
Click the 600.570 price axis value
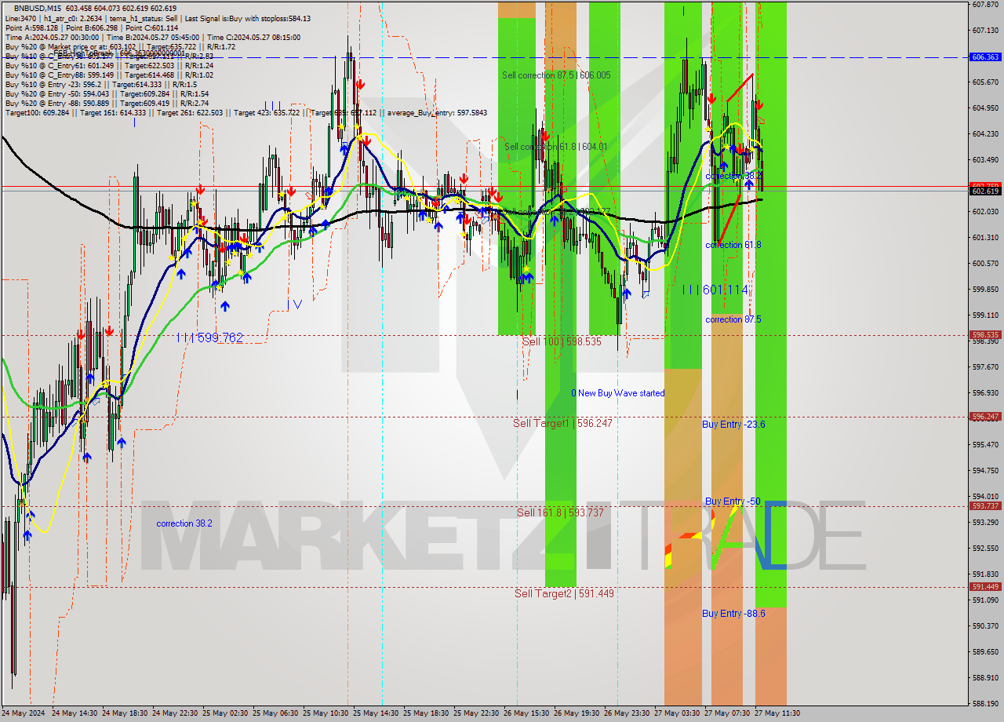(985, 264)
